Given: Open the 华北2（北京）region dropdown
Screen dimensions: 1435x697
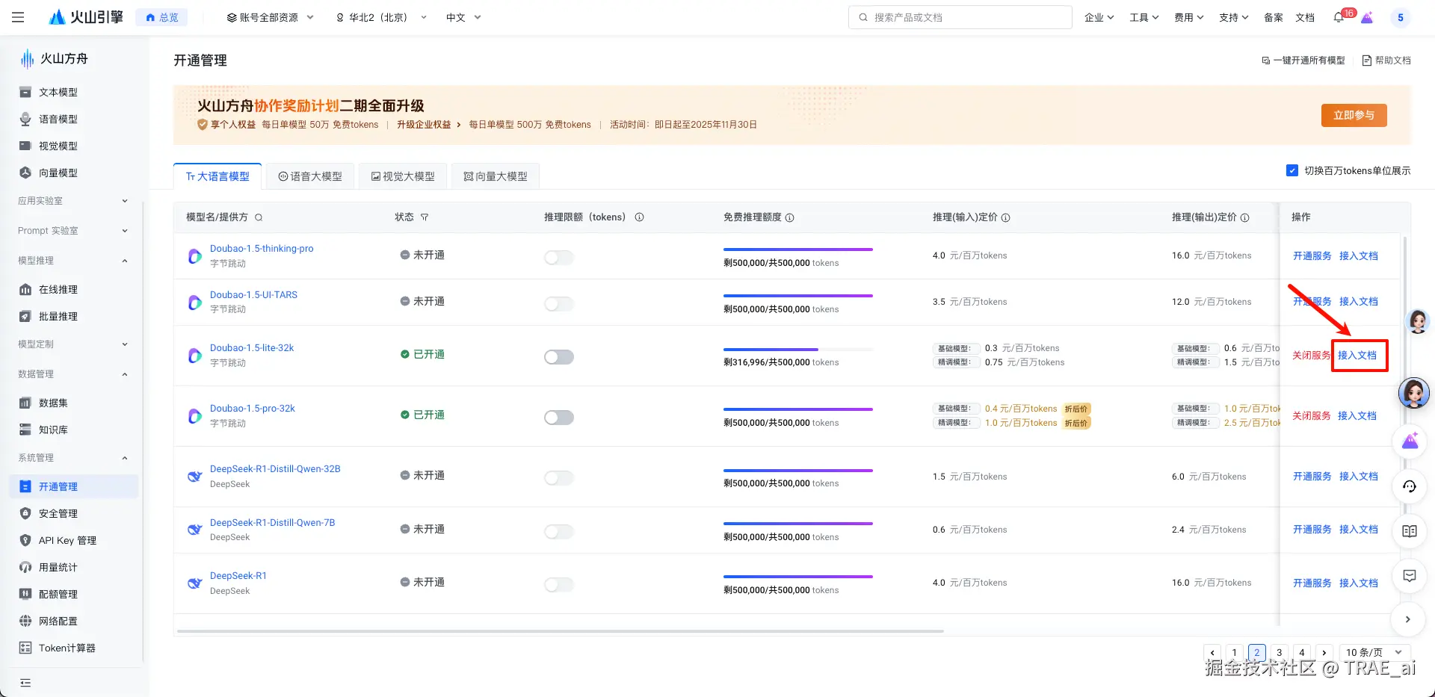Looking at the screenshot, I should click(381, 17).
